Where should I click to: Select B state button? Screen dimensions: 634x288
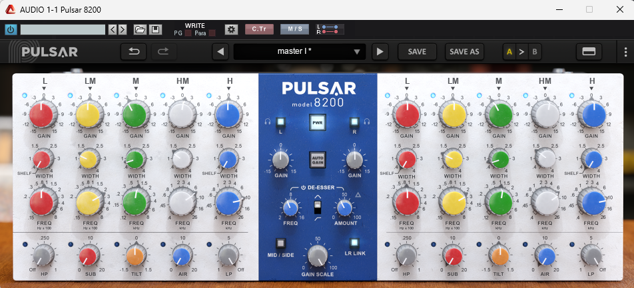535,52
